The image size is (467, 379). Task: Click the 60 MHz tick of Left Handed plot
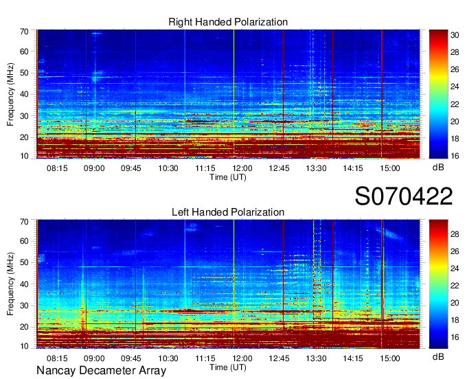(x=24, y=241)
